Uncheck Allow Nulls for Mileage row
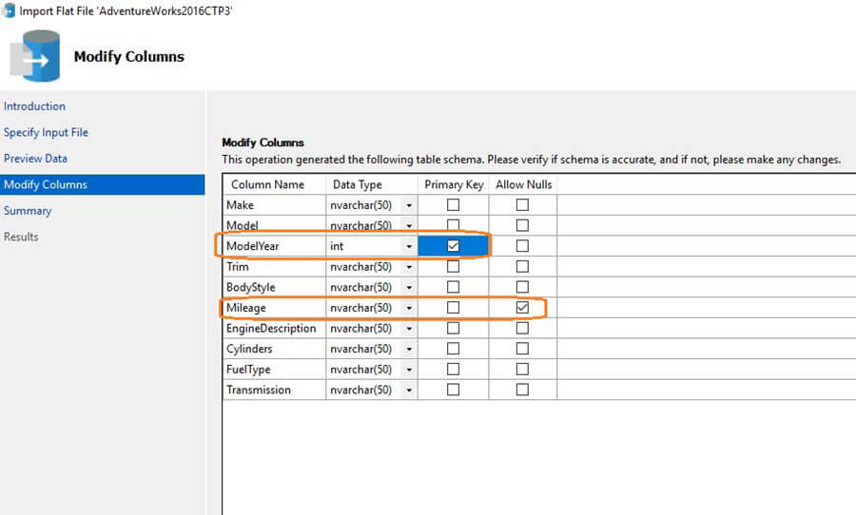The image size is (856, 515). point(522,308)
